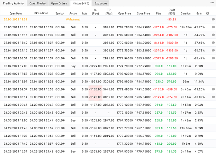The height and width of the screenshot is (155, 216).
Task: Open comment icon on the Withdrawal row
Action: coord(213,19)
